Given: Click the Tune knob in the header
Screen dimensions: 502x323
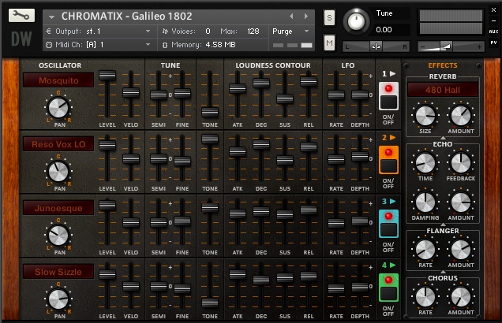Looking at the screenshot, I should (358, 21).
